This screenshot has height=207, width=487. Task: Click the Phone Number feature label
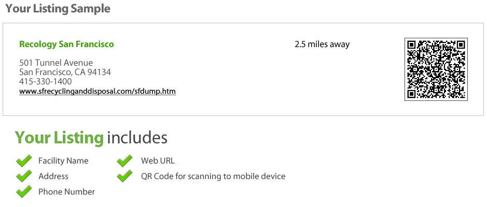click(x=67, y=192)
